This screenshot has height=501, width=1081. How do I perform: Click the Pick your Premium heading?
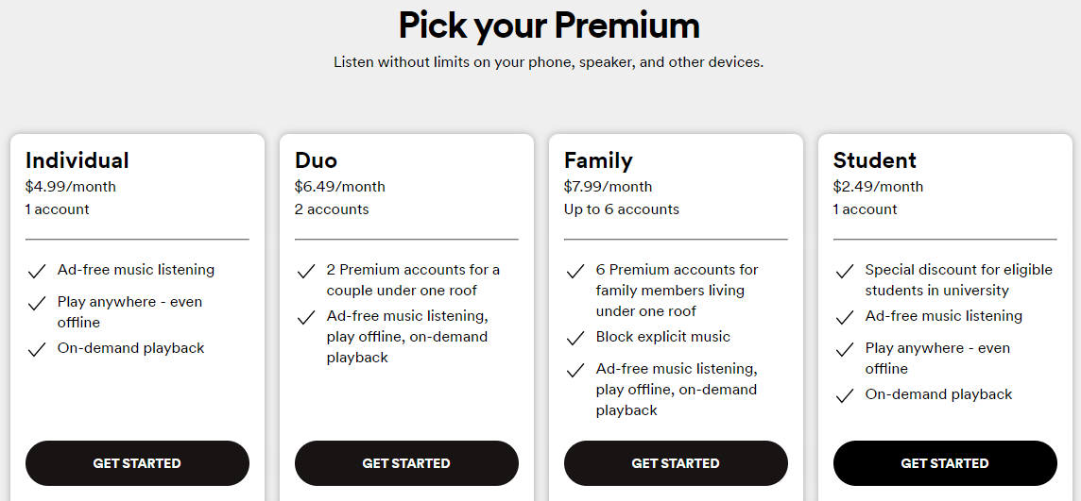click(549, 25)
